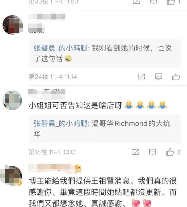Like the 第15楼 comment with thumbs-up
The image size is (187, 207).
click(x=170, y=152)
